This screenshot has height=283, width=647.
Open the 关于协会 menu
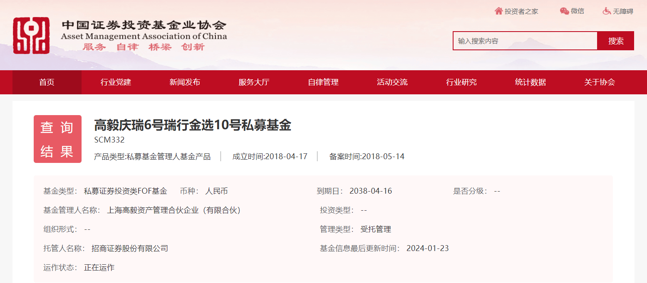598,82
